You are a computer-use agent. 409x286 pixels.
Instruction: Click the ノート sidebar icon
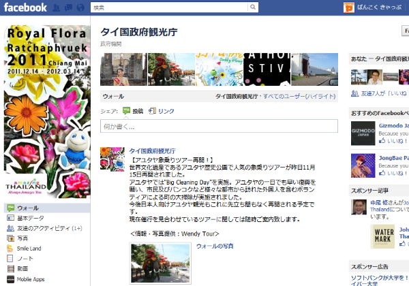click(10, 258)
